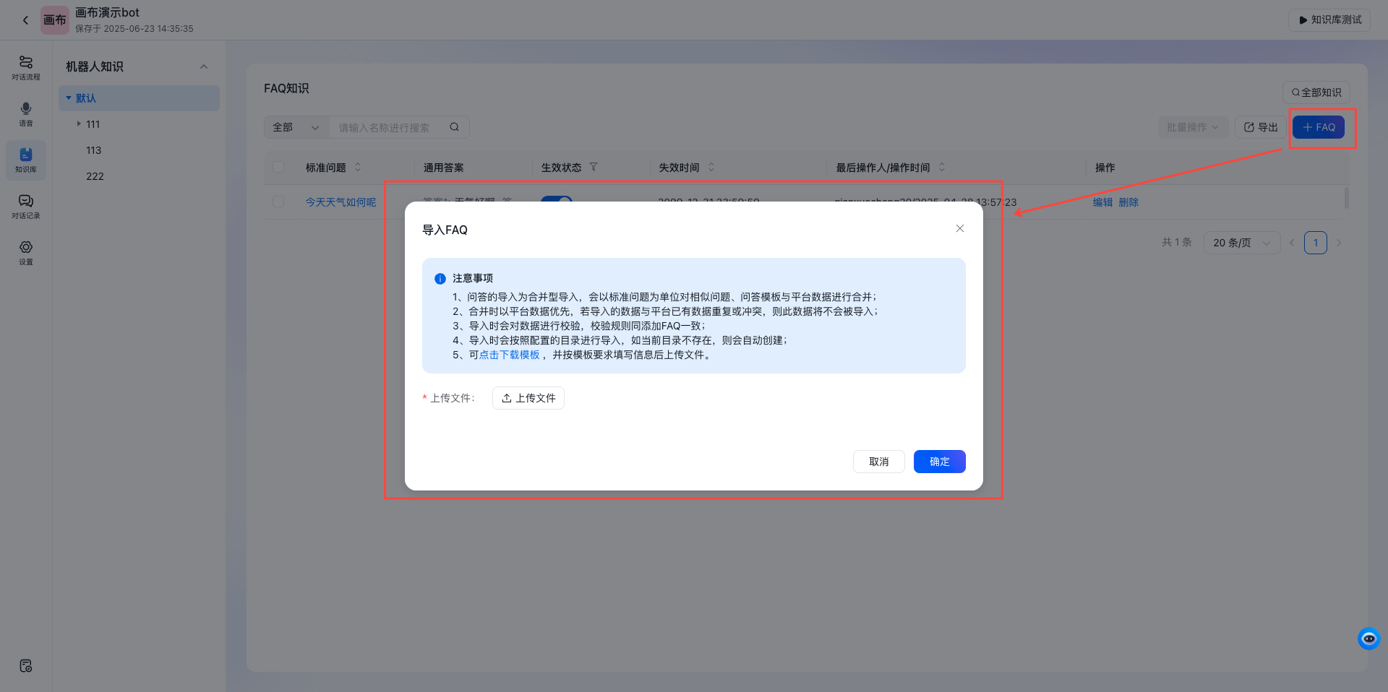Click the 导出 export icon

pyautogui.click(x=1261, y=126)
